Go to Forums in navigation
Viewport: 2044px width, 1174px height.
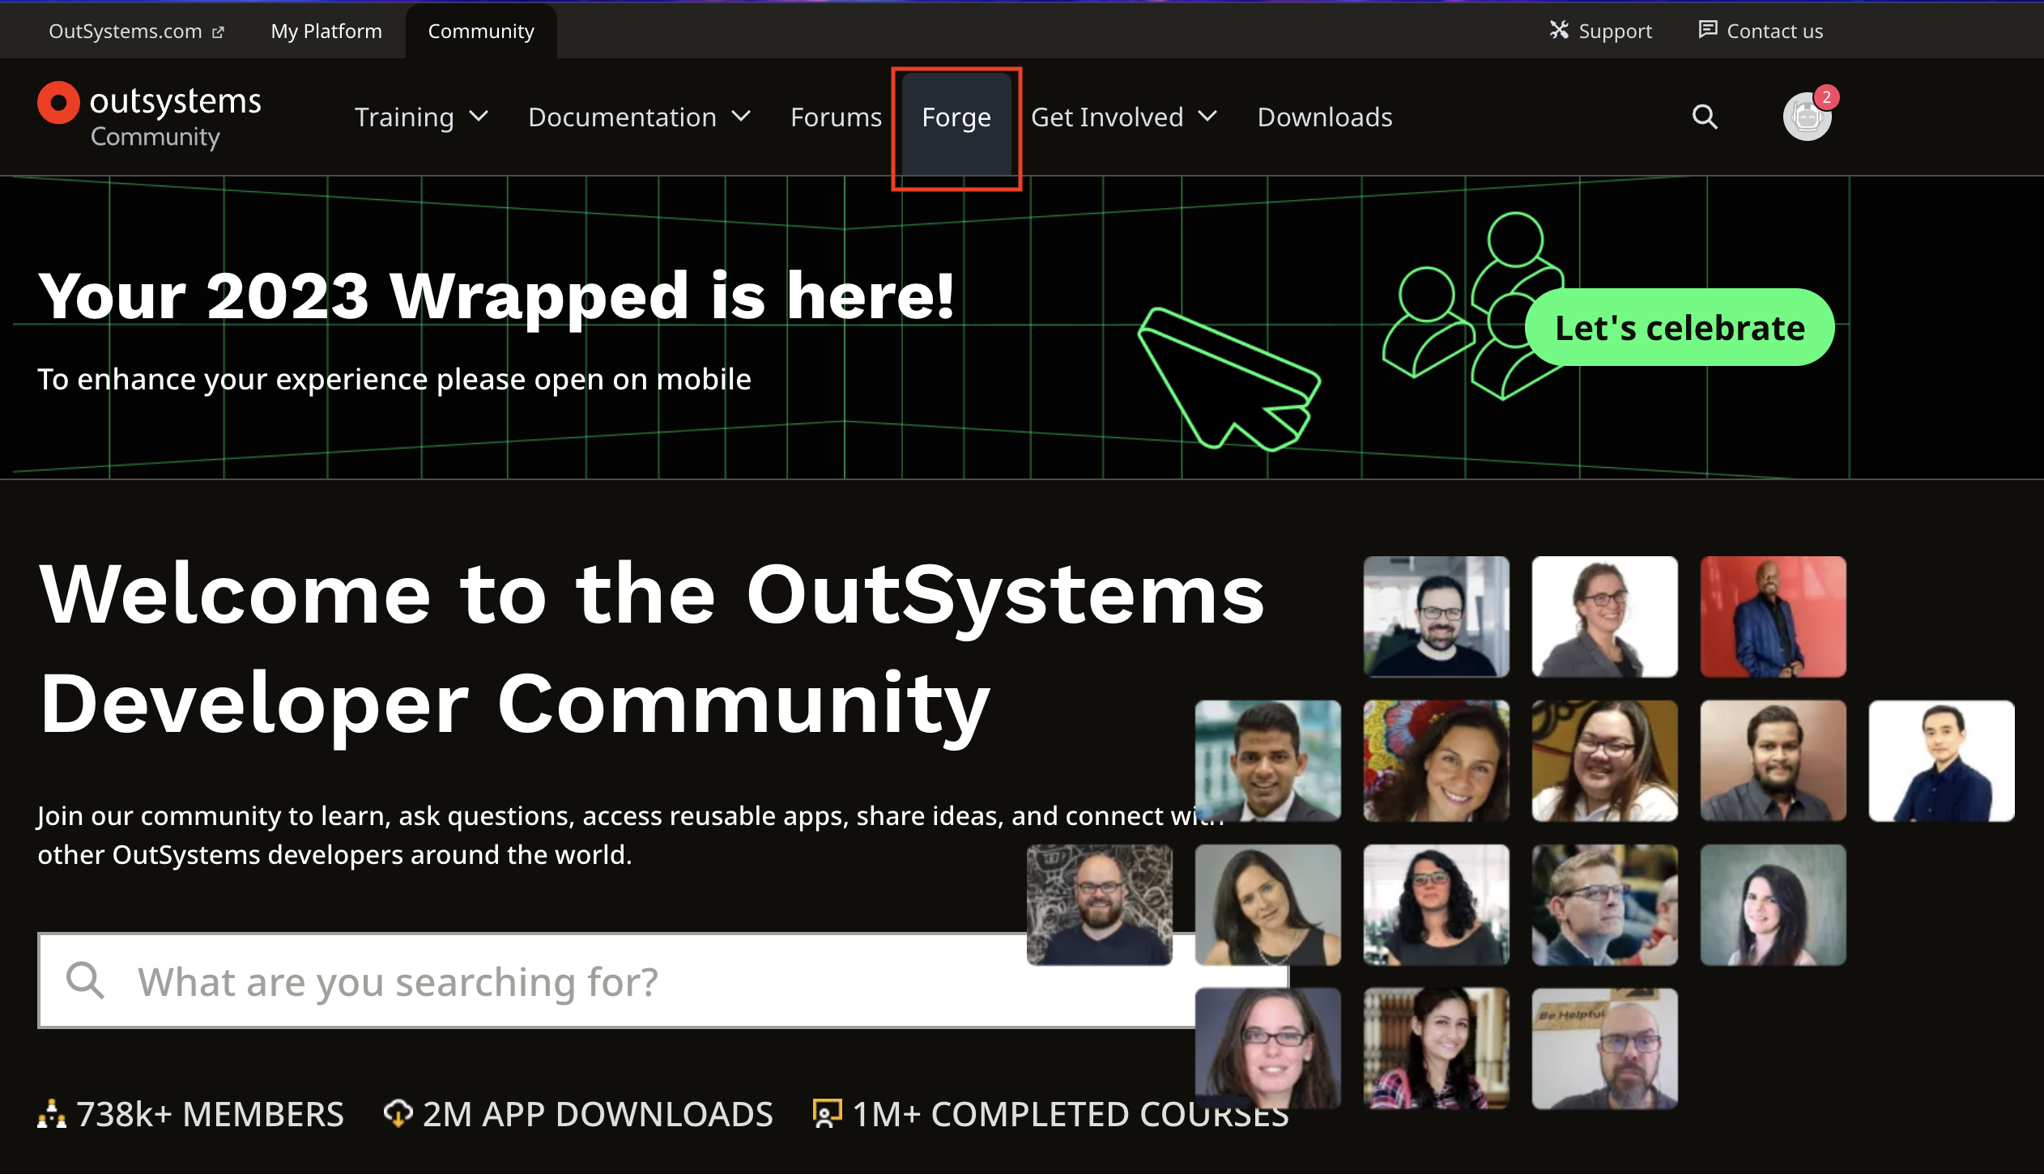tap(836, 117)
